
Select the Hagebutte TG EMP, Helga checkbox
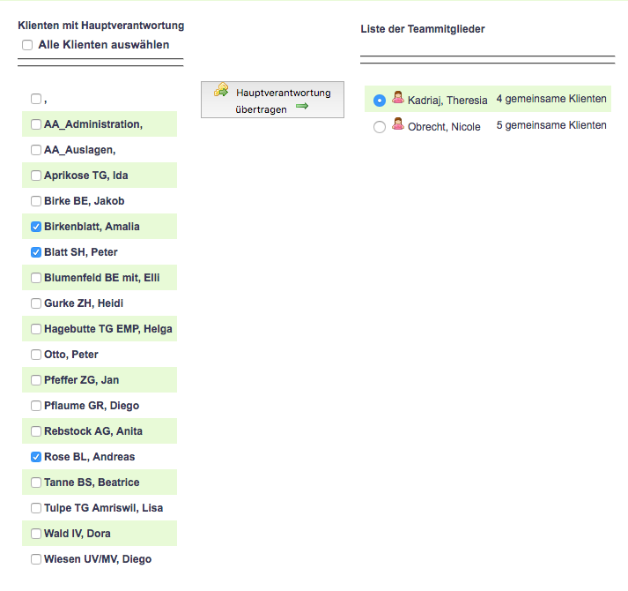[x=36, y=329]
